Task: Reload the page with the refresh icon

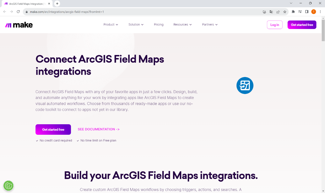Action: pos(18,12)
